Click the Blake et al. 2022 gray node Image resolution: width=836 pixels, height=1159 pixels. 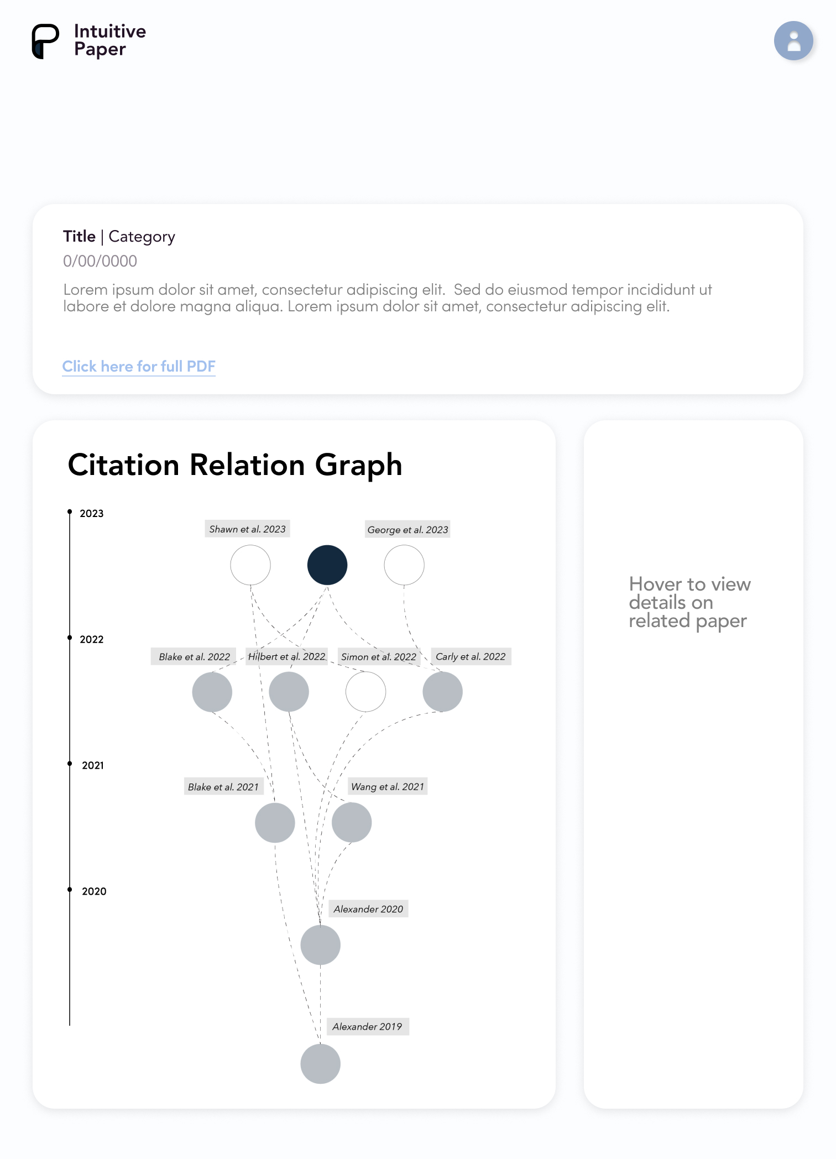212,692
